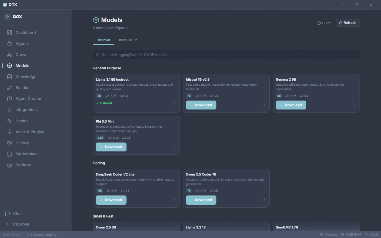
Task: Select the Discover tab
Action: click(103, 40)
